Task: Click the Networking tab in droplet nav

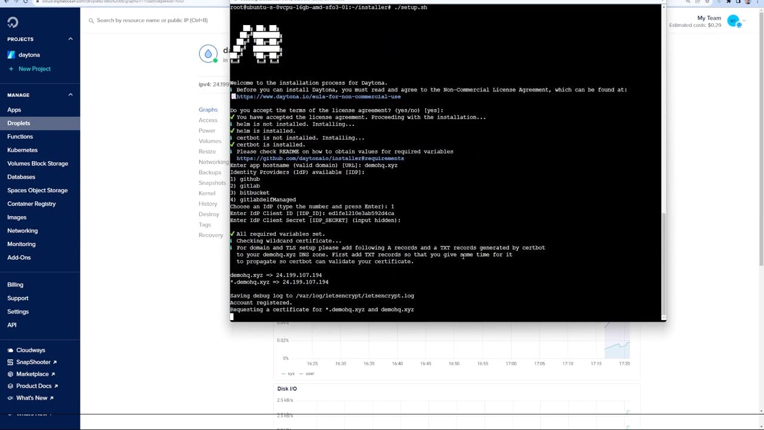Action: (x=214, y=162)
